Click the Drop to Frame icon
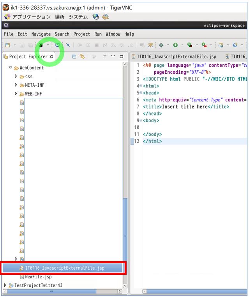 142,45
